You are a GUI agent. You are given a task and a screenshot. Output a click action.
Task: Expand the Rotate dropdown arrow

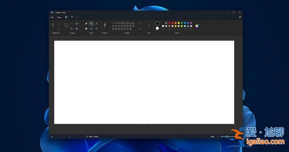coord(79,24)
